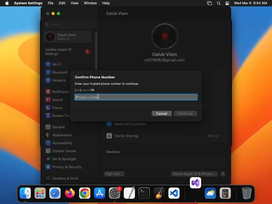
Task: Select the Notifications bell icon
Action: [x=48, y=92]
